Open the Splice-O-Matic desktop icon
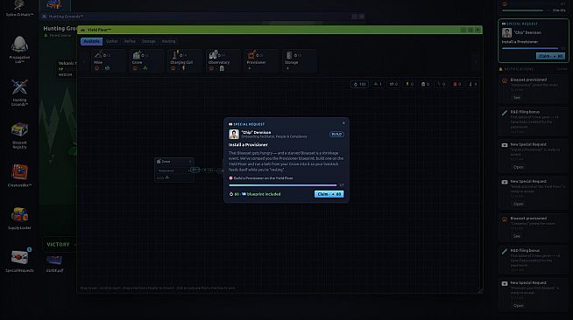This screenshot has width=573, height=320. (19, 8)
